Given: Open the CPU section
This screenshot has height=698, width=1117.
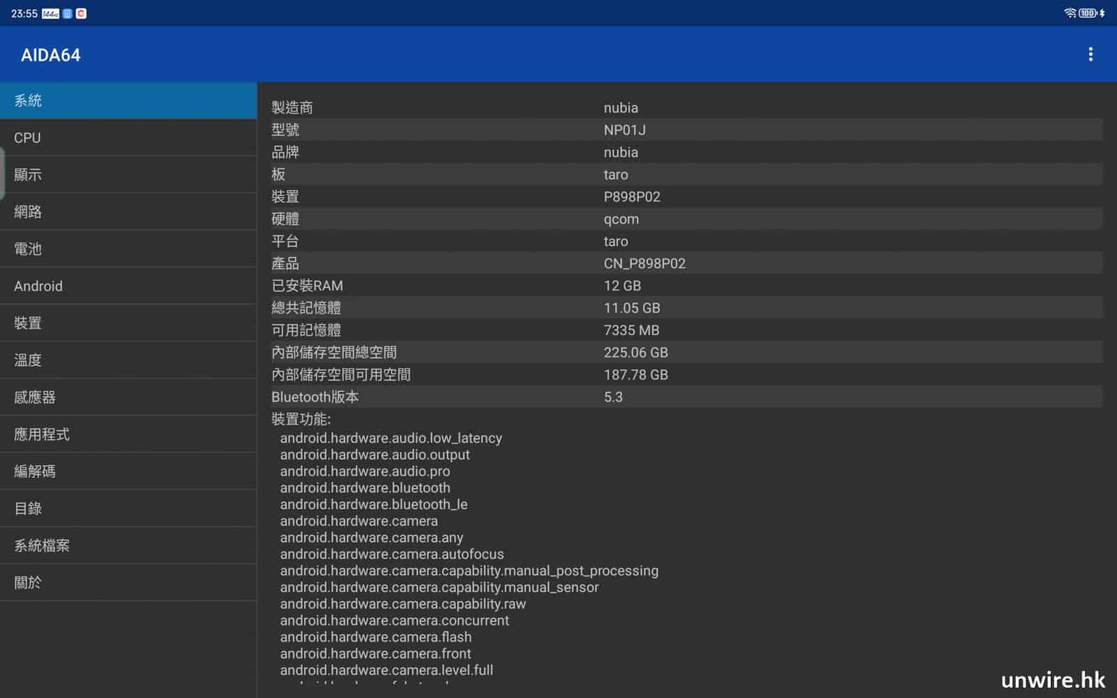Looking at the screenshot, I should point(128,138).
